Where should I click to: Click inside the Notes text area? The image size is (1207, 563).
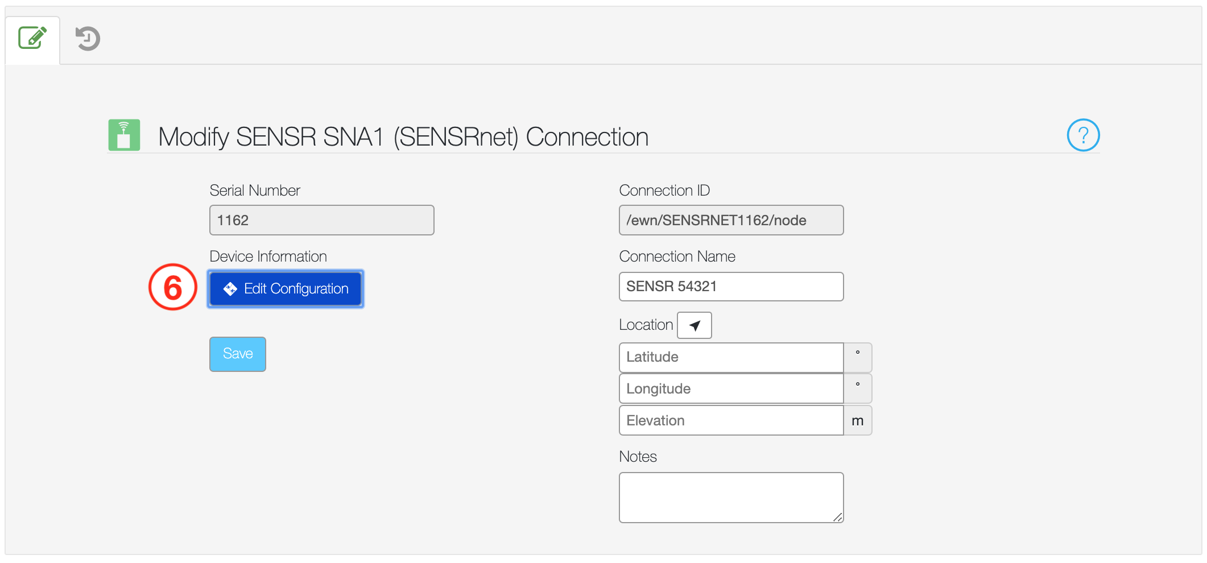[x=731, y=498]
